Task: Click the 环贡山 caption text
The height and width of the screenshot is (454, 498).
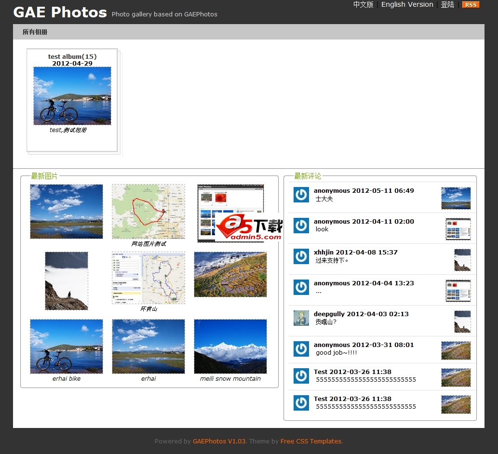Action: [x=148, y=309]
